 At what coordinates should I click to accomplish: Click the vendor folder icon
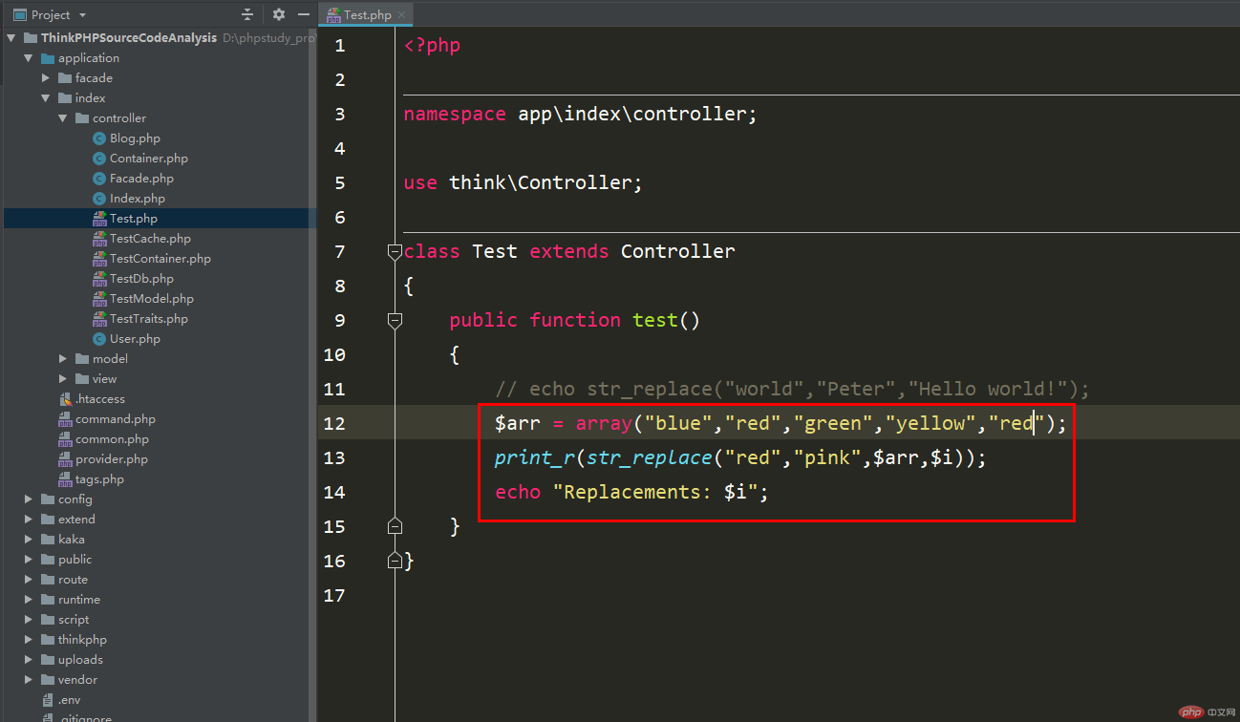tap(48, 680)
